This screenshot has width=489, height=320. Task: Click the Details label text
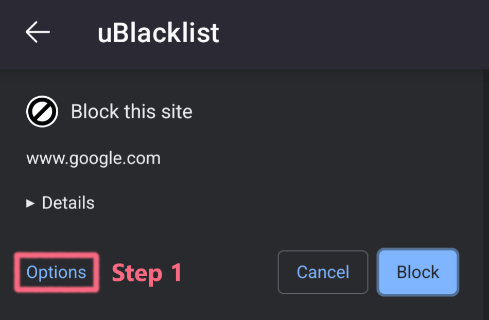[68, 203]
